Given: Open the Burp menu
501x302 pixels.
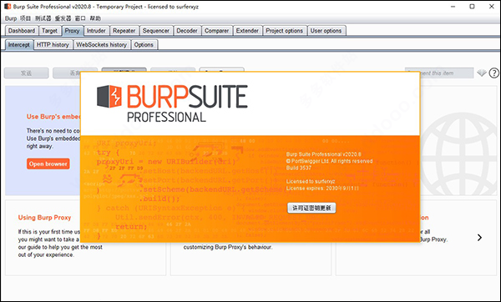Looking at the screenshot, I should point(11,18).
